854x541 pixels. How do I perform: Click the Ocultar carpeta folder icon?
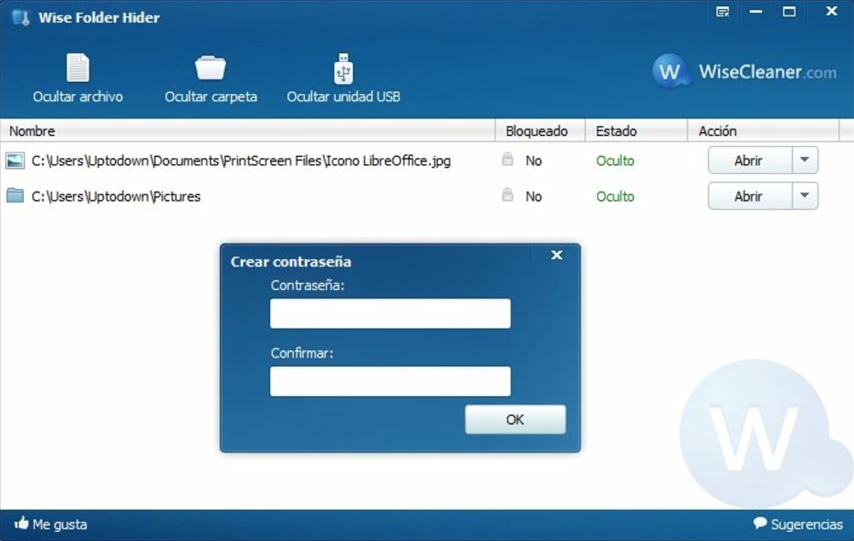(210, 68)
